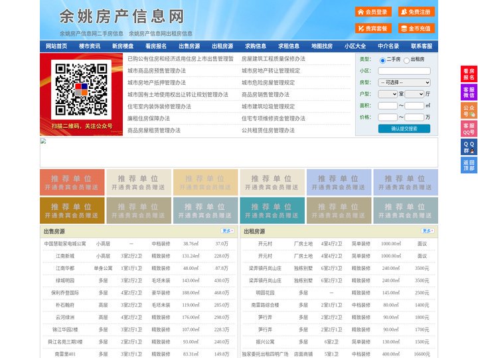Focus the 小区 input field
This screenshot has width=478, height=358.
pos(404,71)
